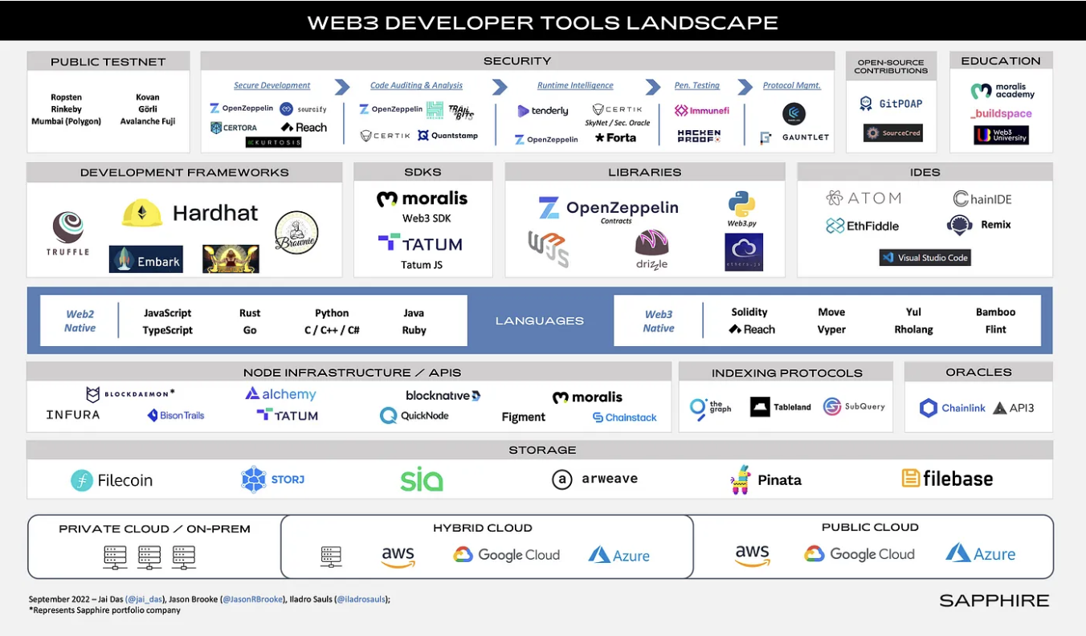Select The Graph indexing logo
The image size is (1086, 636).
[x=710, y=408]
